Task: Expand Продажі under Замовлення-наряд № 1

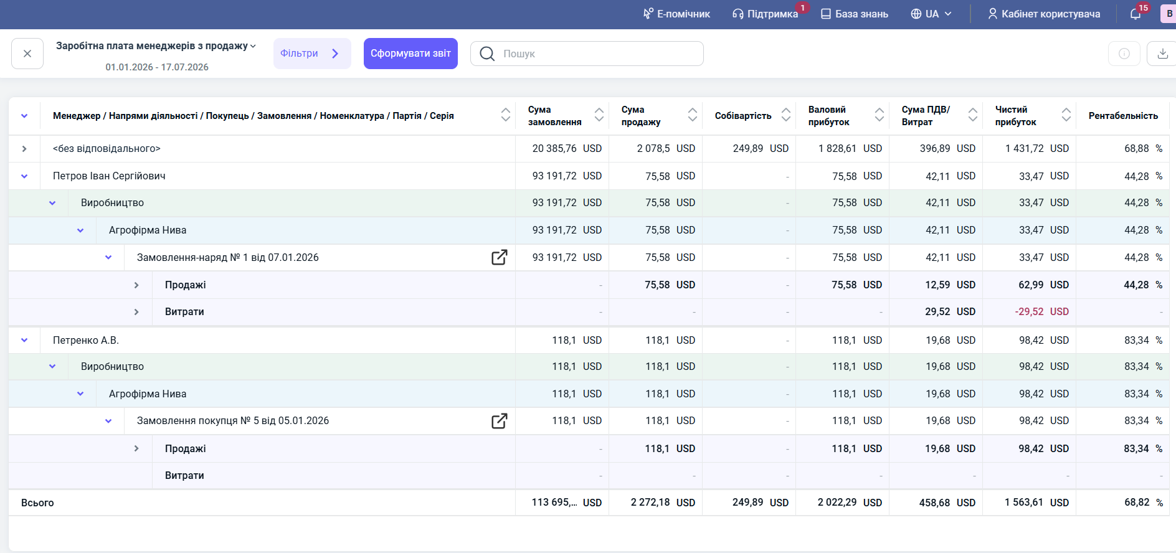Action: (136, 285)
